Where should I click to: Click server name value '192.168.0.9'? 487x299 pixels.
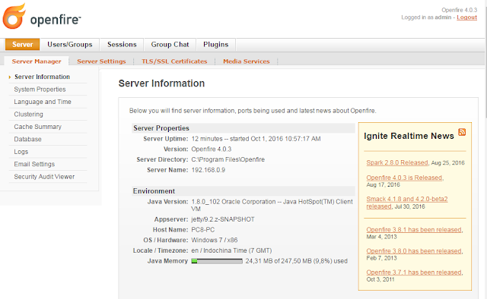point(208,170)
